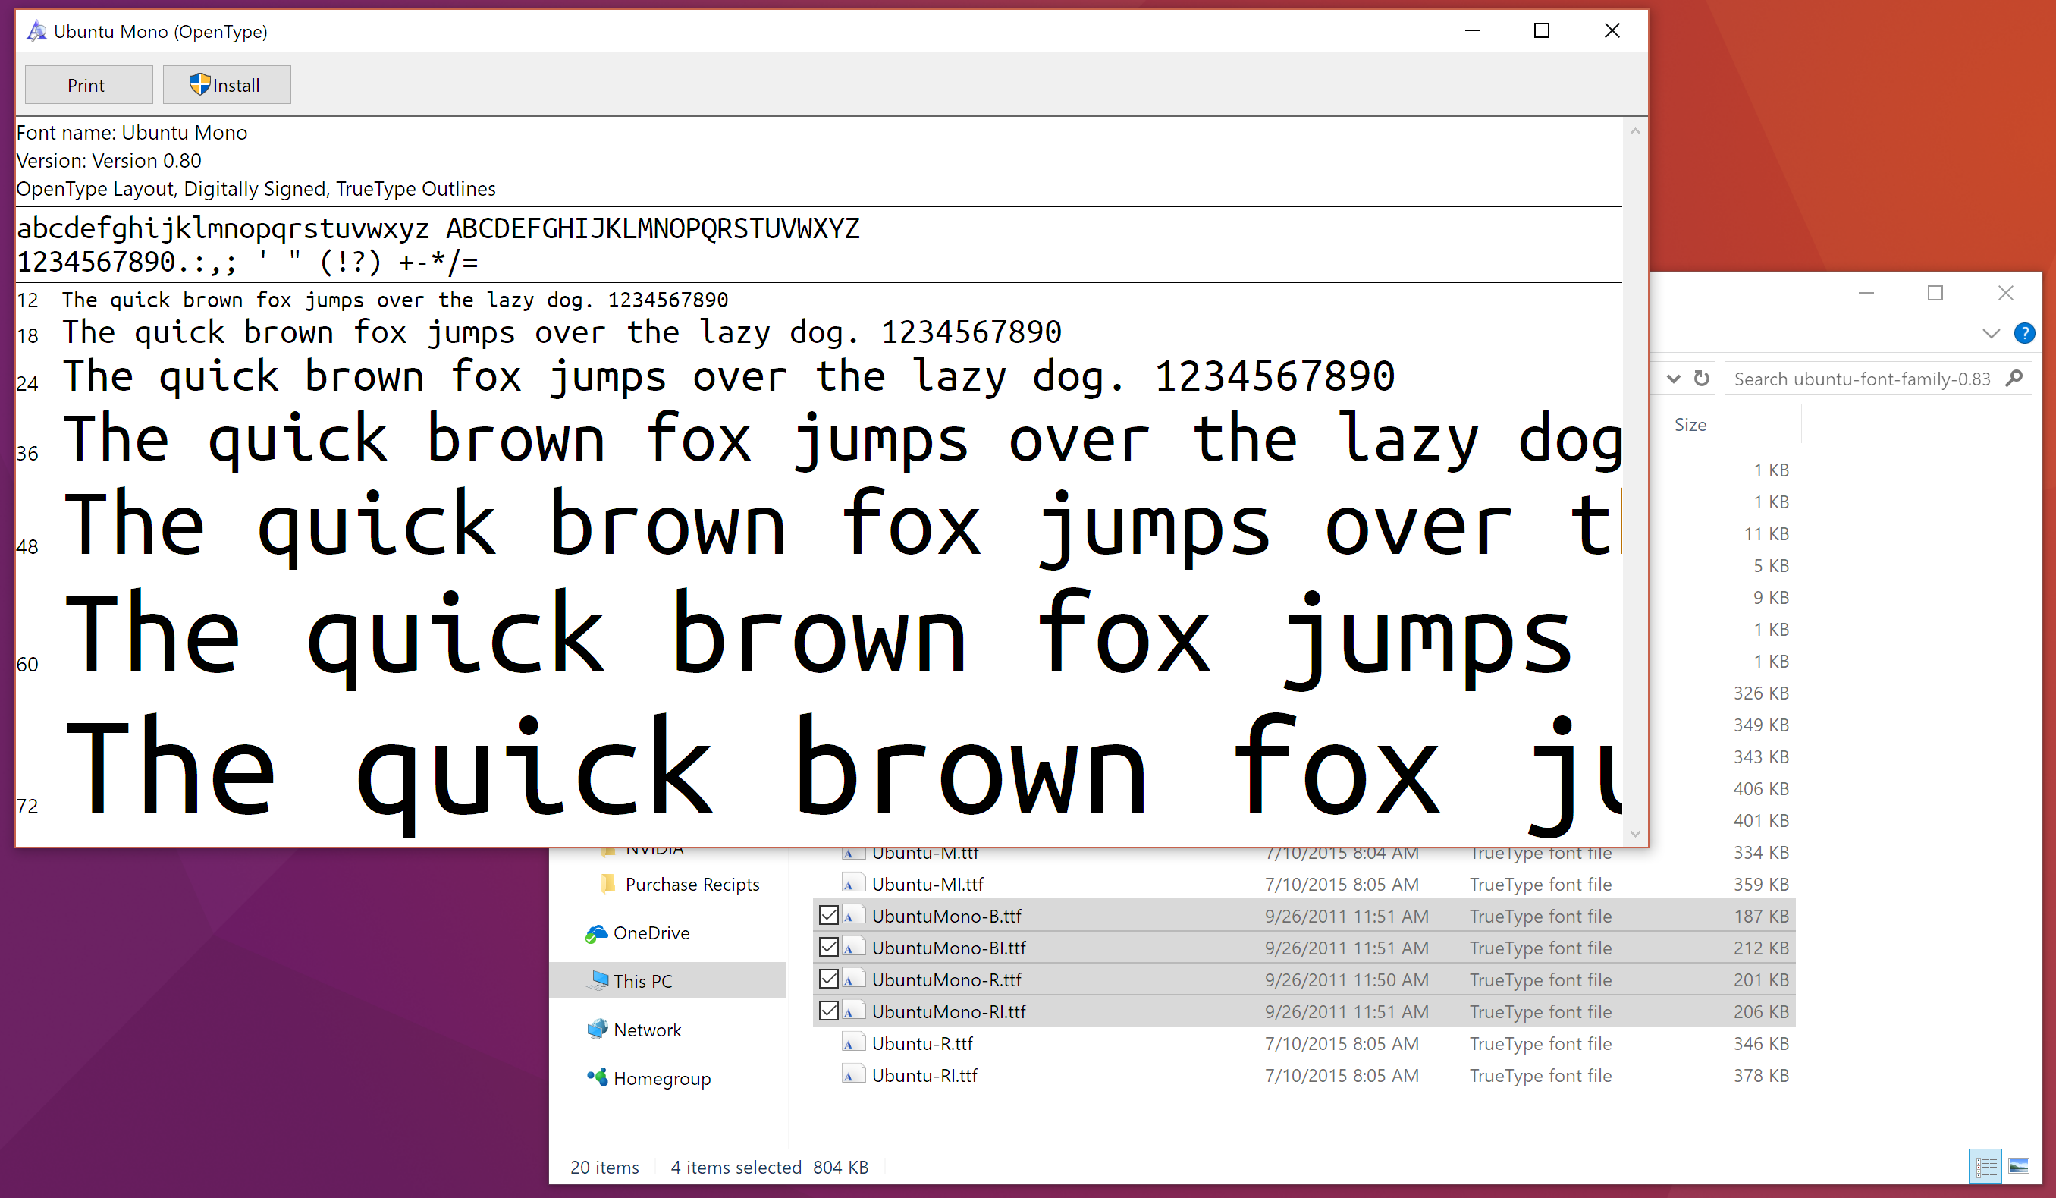Click the Purchase Recipts folder icon
Screen dimensions: 2056x1198
point(607,883)
